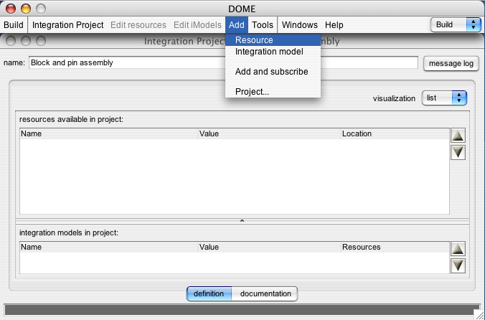Select the definition tab

tap(209, 293)
